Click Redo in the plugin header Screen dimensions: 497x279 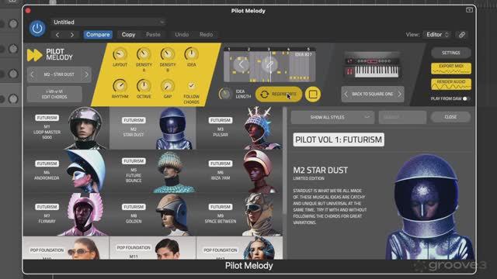[206, 34]
